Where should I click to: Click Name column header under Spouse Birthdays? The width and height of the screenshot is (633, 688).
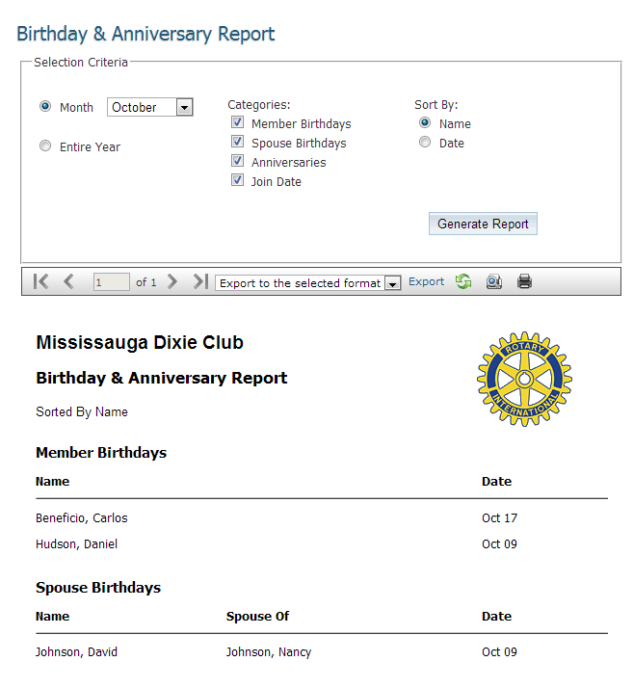tap(52, 617)
